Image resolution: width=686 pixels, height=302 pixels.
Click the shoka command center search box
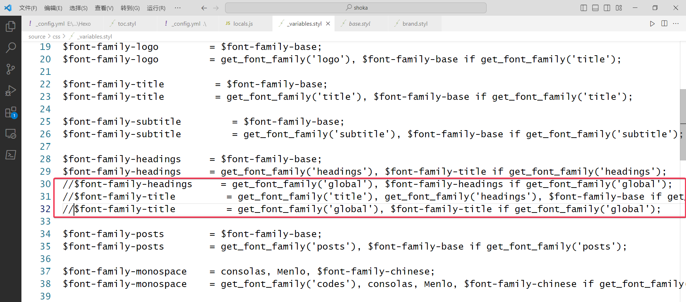pyautogui.click(x=356, y=8)
